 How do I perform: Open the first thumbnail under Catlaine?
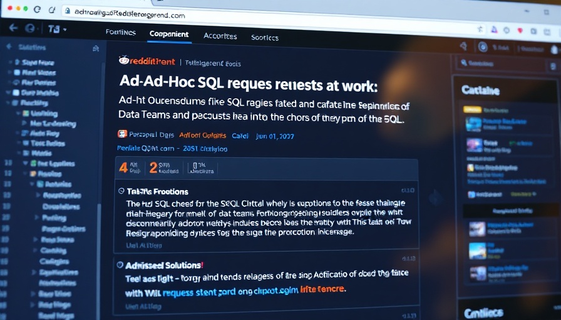click(473, 124)
